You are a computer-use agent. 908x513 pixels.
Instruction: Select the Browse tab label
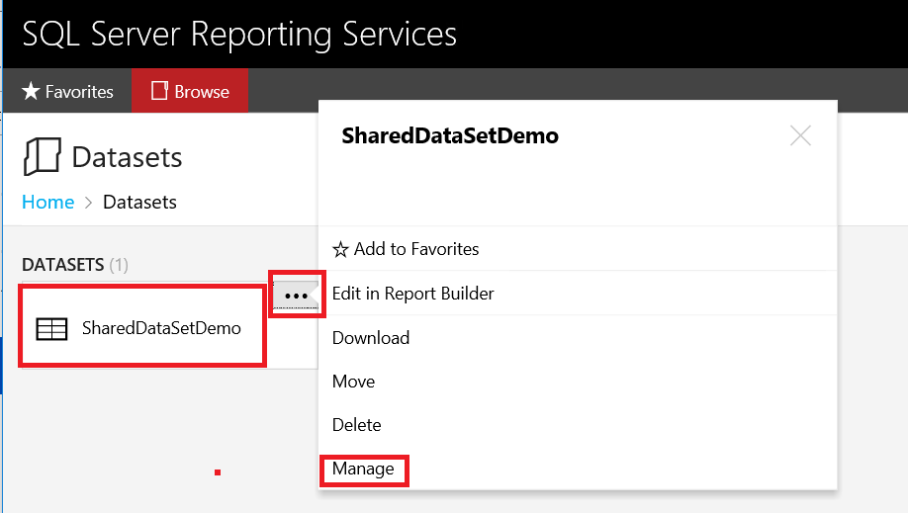[x=202, y=92]
